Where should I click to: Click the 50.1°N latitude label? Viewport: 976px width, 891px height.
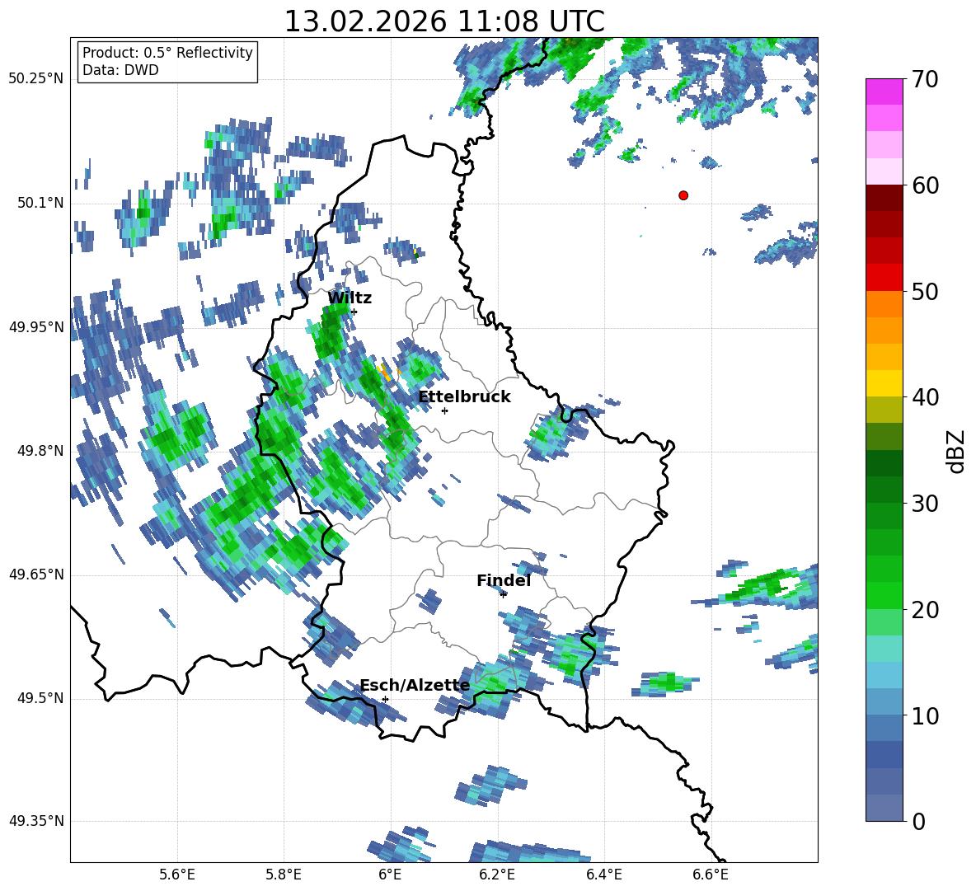(41, 203)
